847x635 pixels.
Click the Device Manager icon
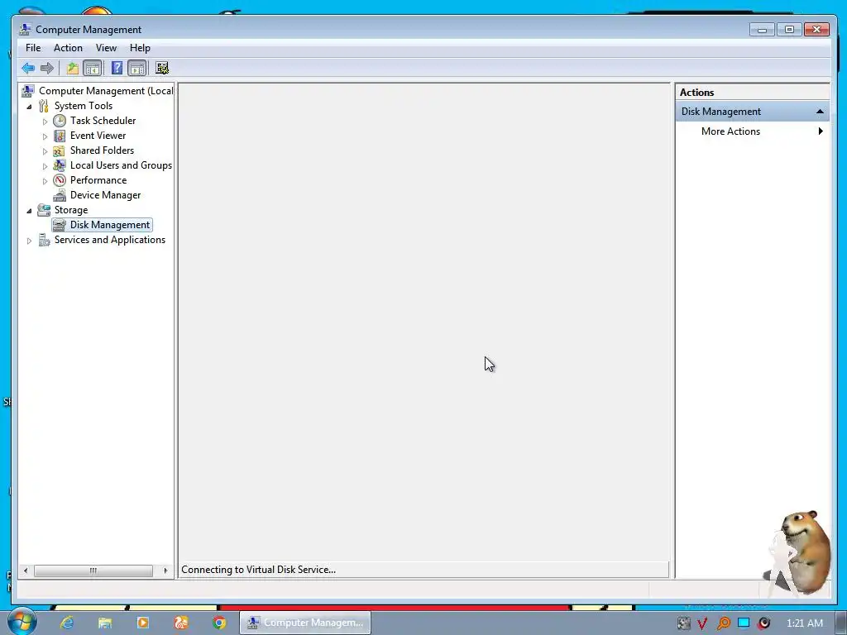click(x=60, y=195)
